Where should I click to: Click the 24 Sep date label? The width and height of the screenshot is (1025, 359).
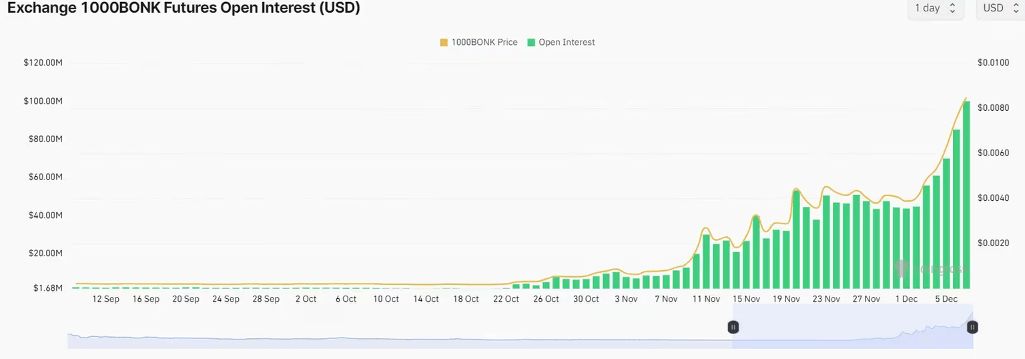pyautogui.click(x=226, y=299)
